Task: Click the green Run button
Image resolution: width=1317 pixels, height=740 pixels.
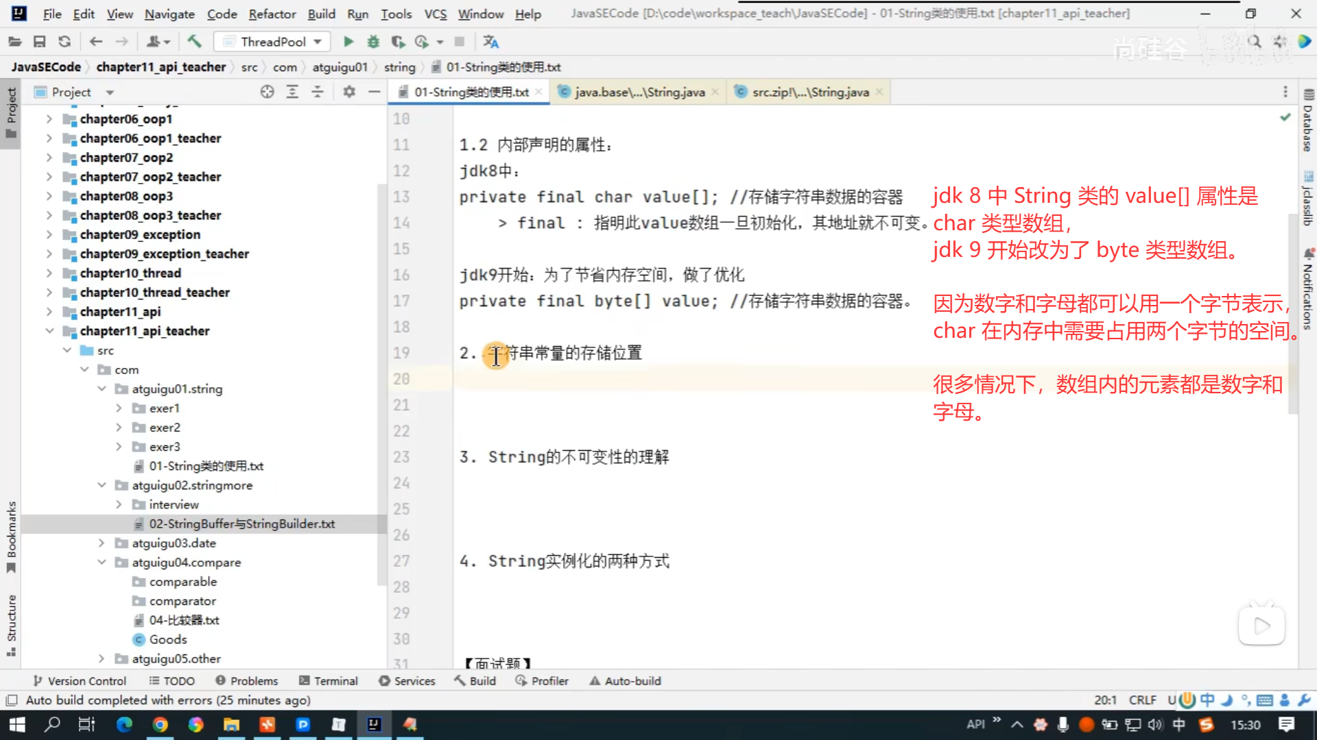Action: point(348,42)
